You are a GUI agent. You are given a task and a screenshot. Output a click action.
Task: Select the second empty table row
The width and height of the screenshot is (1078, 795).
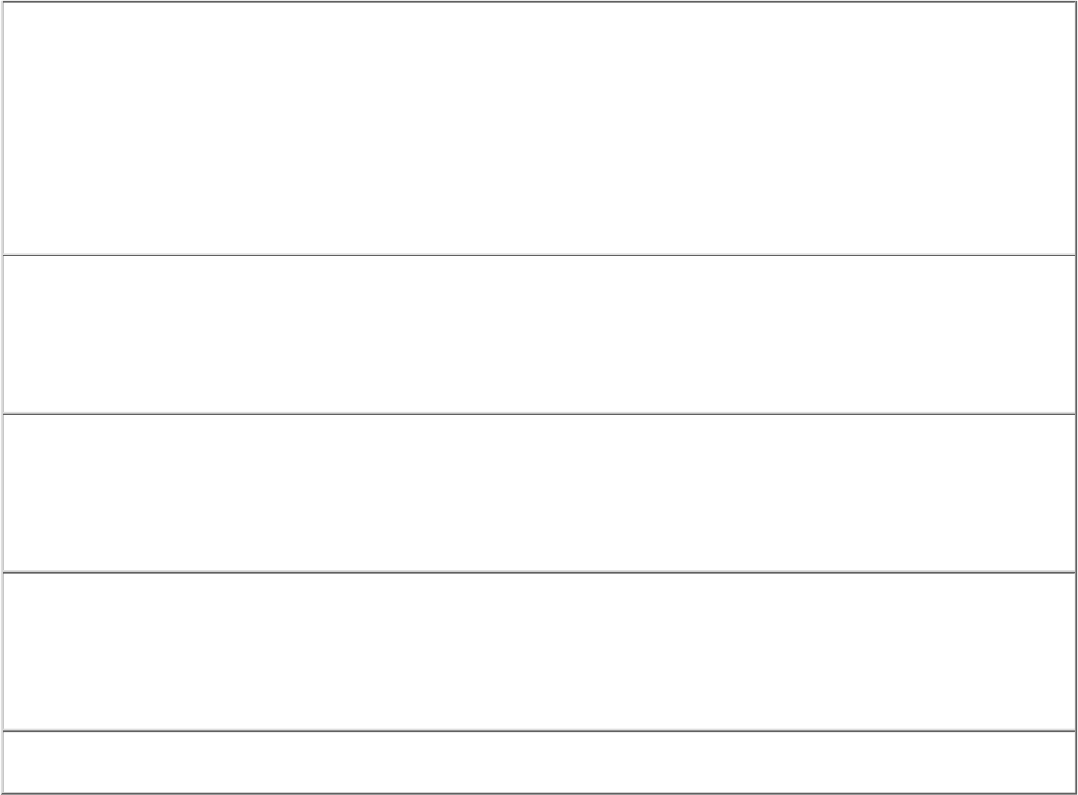point(539,334)
